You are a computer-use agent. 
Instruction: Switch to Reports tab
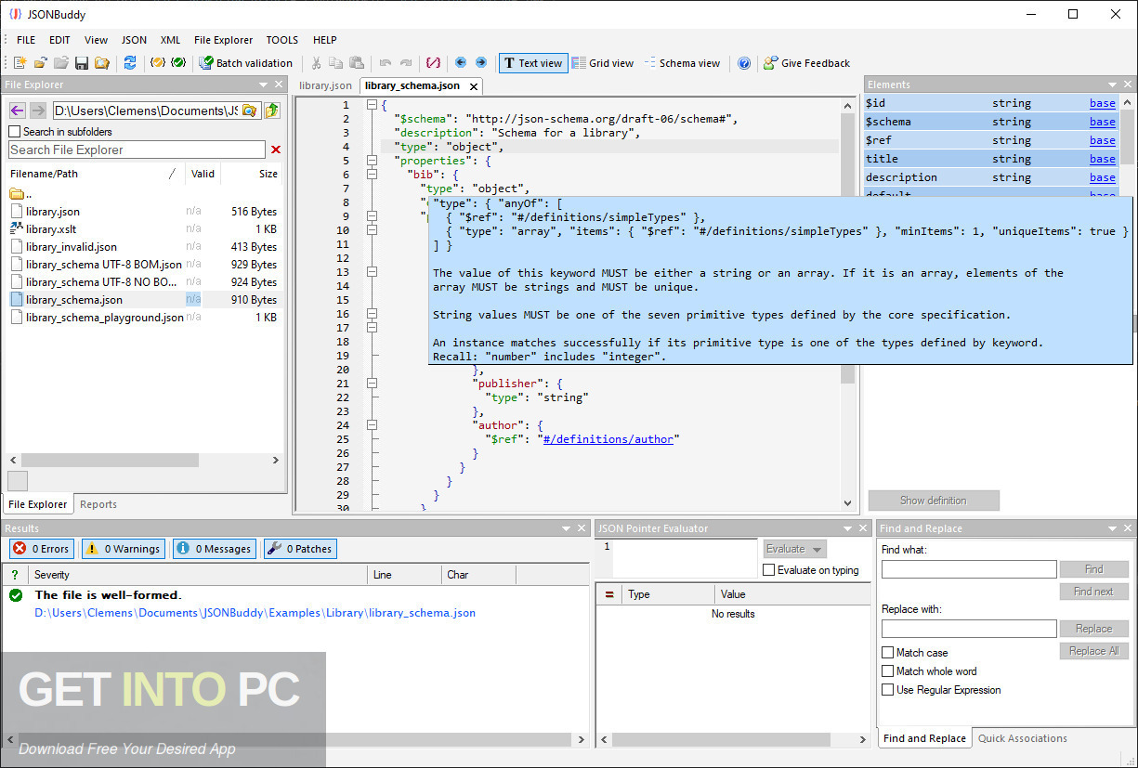(x=98, y=504)
